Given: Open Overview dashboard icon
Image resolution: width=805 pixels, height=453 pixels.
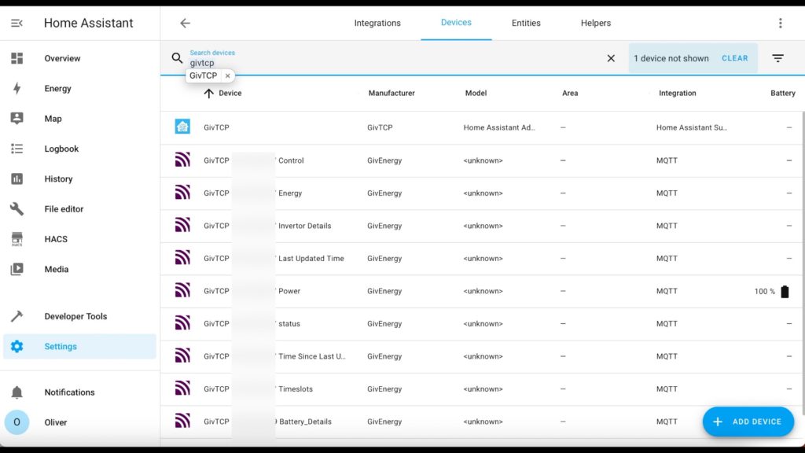Looking at the screenshot, I should click(17, 58).
